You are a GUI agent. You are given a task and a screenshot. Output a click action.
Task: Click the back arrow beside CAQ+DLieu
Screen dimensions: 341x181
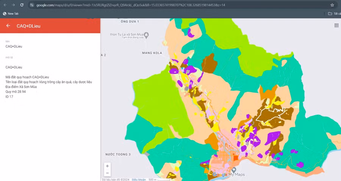(x=8, y=26)
